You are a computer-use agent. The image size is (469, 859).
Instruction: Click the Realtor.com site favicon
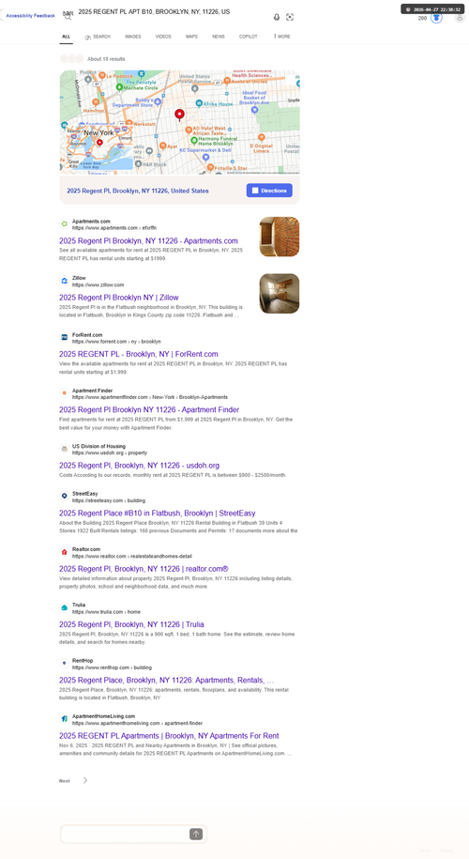[x=64, y=552]
